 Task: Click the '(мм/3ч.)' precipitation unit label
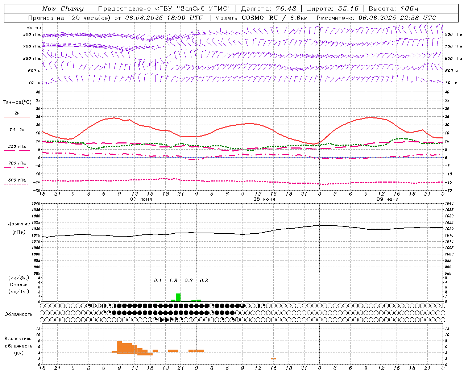[19, 278]
